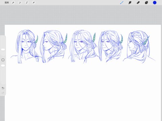
Task: Select the Eraser tool
Action: point(138,3)
